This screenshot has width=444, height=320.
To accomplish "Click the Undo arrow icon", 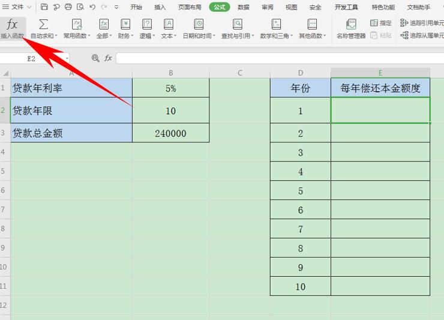I will point(92,7).
